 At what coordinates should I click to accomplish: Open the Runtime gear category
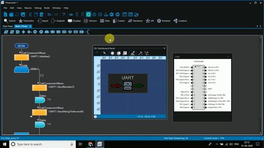pos(164,21)
